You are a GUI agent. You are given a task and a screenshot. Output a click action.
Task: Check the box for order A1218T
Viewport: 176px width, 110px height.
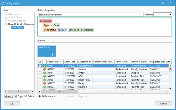click(x=40, y=69)
